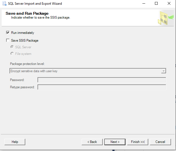The image size is (176, 151).
Task: Click the Package protection level label
Action: (x=27, y=64)
